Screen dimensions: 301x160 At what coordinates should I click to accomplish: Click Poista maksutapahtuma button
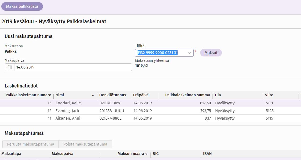click(x=85, y=144)
